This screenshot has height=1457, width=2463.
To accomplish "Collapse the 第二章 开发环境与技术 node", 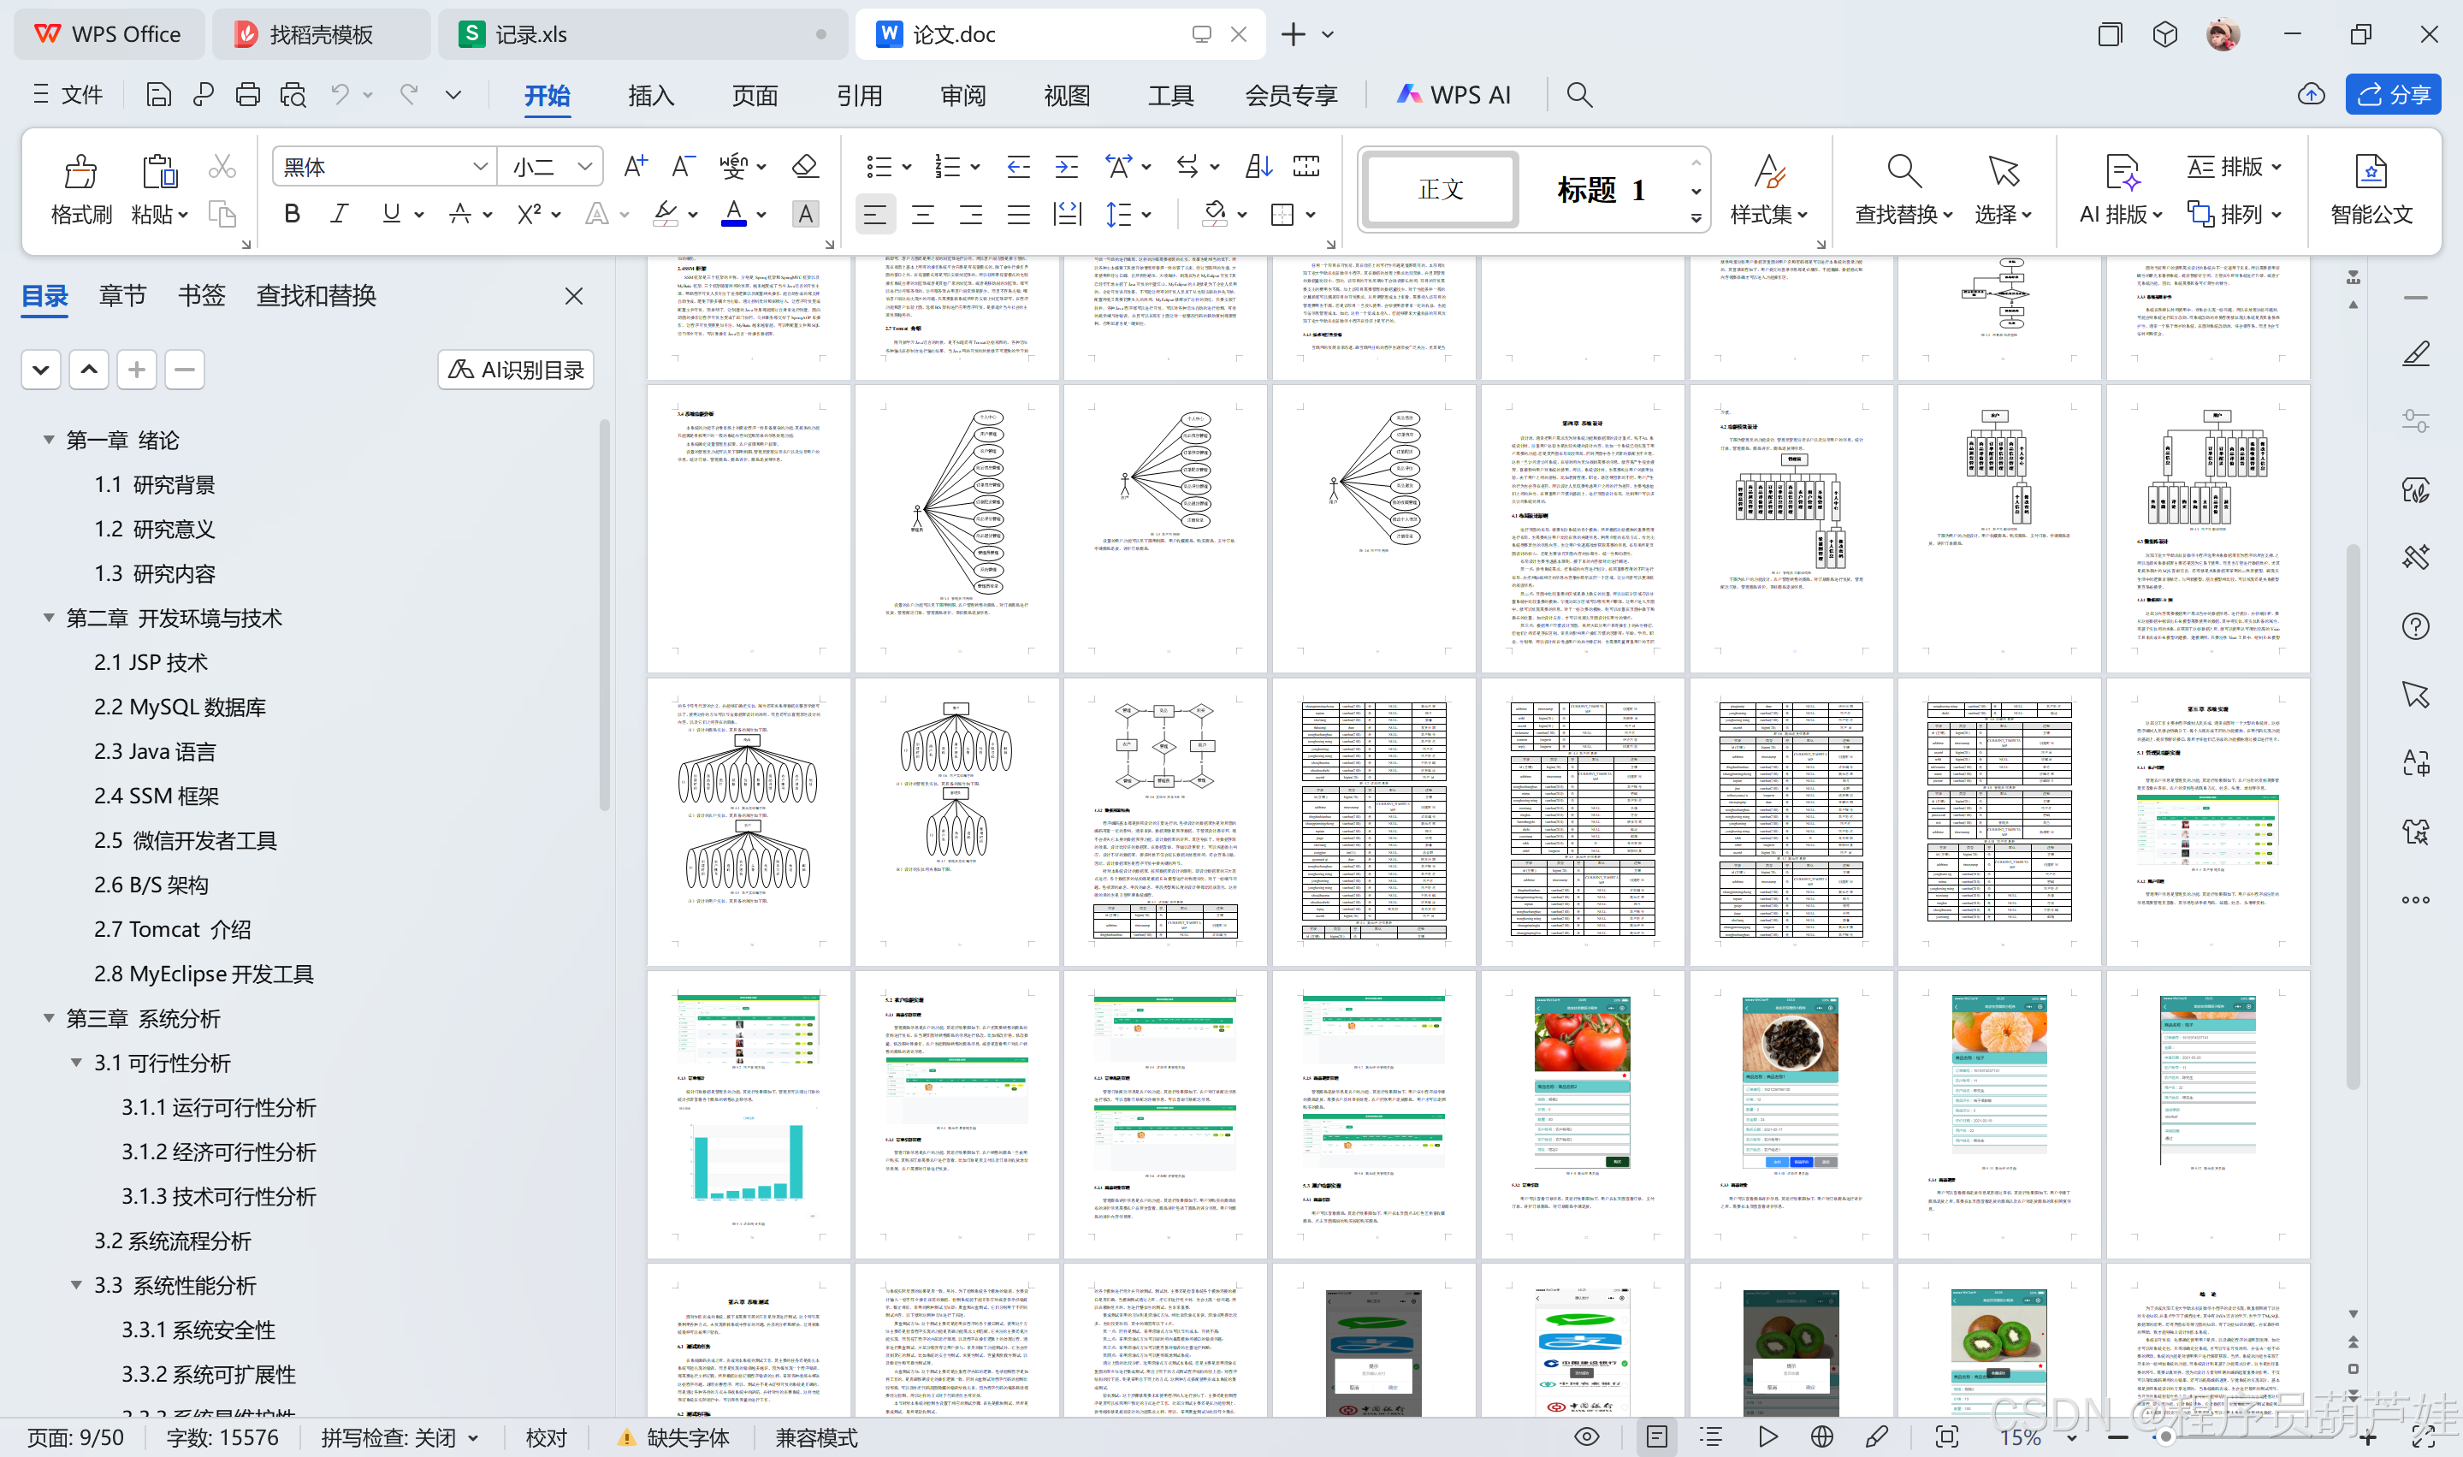I will tap(48, 617).
